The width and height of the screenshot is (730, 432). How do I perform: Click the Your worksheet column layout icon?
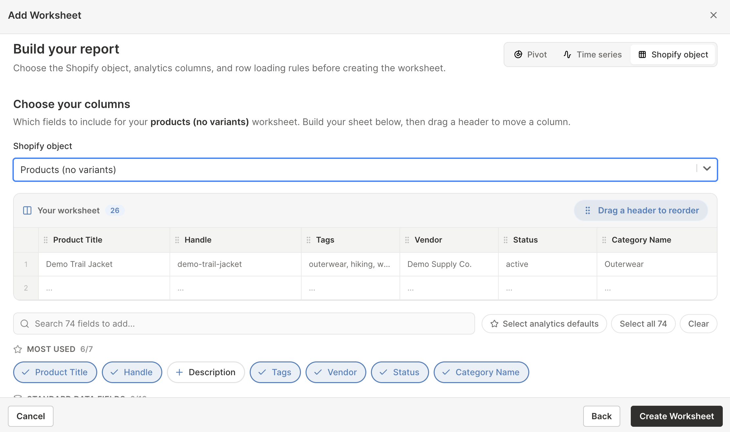click(27, 210)
